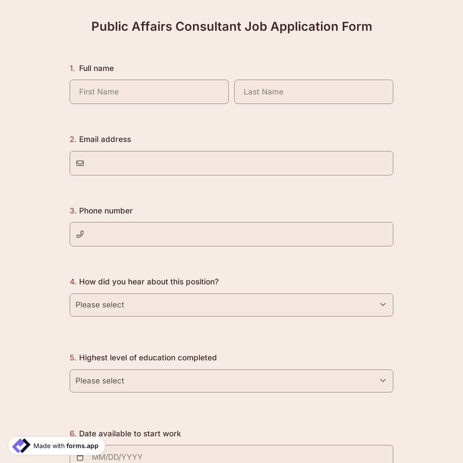Click the chevron on the education dropdown

tap(383, 381)
